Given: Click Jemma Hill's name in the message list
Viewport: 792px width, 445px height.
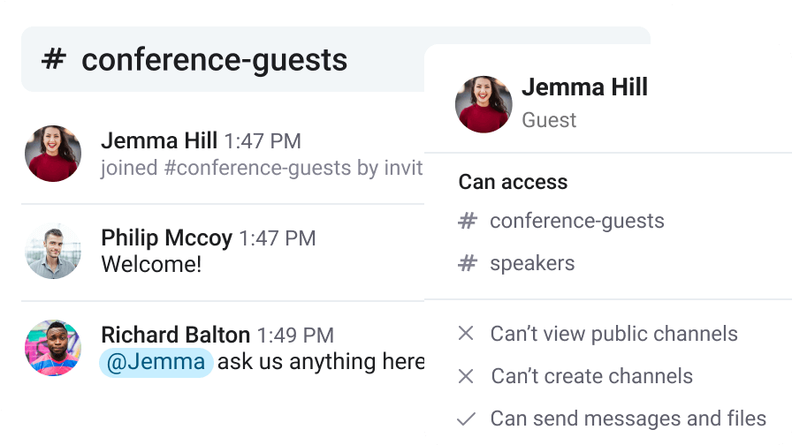Looking at the screenshot, I should pyautogui.click(x=159, y=140).
